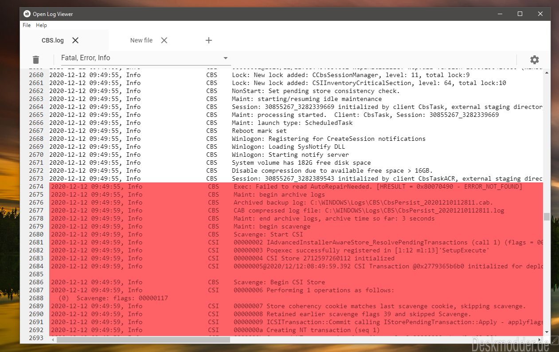The image size is (559, 352).
Task: Select log line 2674 AutoRepairNeeded entry
Action: pos(296,186)
